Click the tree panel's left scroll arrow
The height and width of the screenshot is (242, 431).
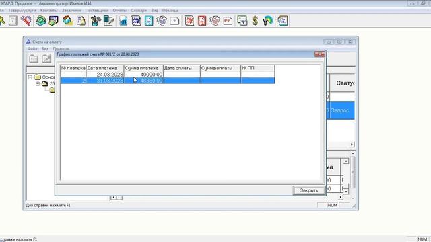click(113, 198)
